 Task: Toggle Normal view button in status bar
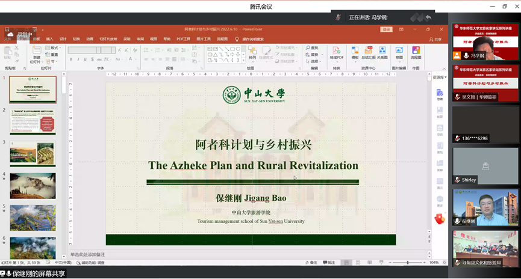pyautogui.click(x=346, y=262)
